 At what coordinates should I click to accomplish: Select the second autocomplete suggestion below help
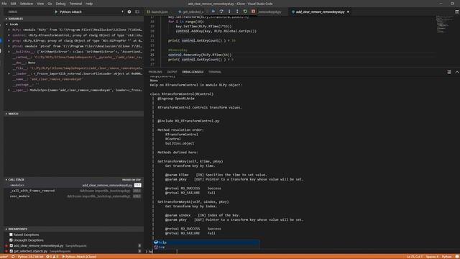pyautogui.click(x=206, y=247)
